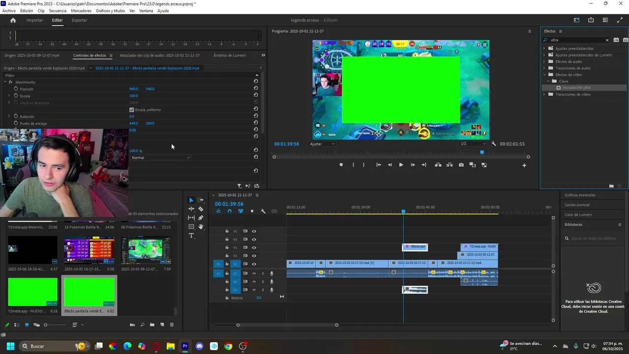Select the Track Select Forward tool
Viewport: 629px width, 354px height.
pyautogui.click(x=200, y=200)
